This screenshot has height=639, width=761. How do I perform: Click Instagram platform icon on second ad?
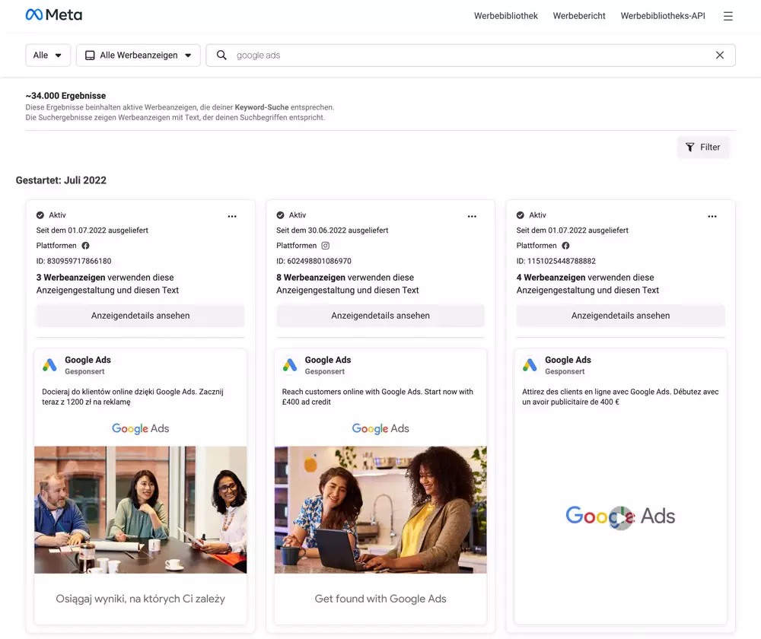[325, 246]
